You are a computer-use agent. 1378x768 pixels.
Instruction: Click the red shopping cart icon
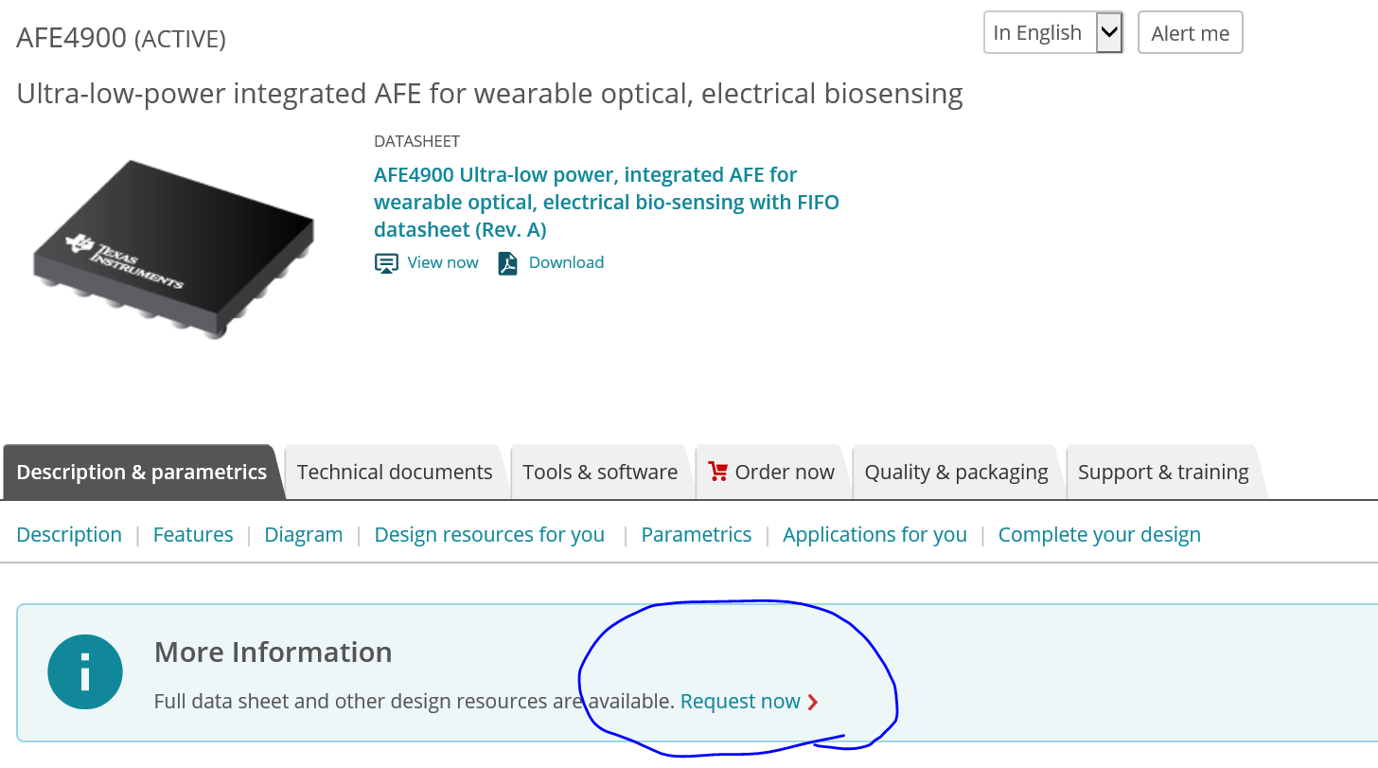717,472
